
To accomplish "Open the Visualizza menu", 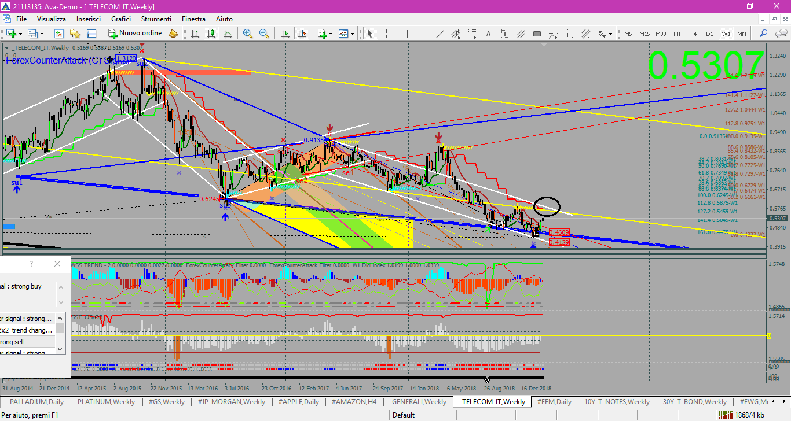I will tap(52, 19).
